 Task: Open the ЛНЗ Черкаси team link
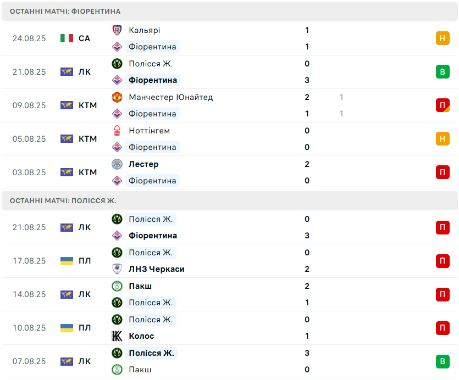pos(157,269)
